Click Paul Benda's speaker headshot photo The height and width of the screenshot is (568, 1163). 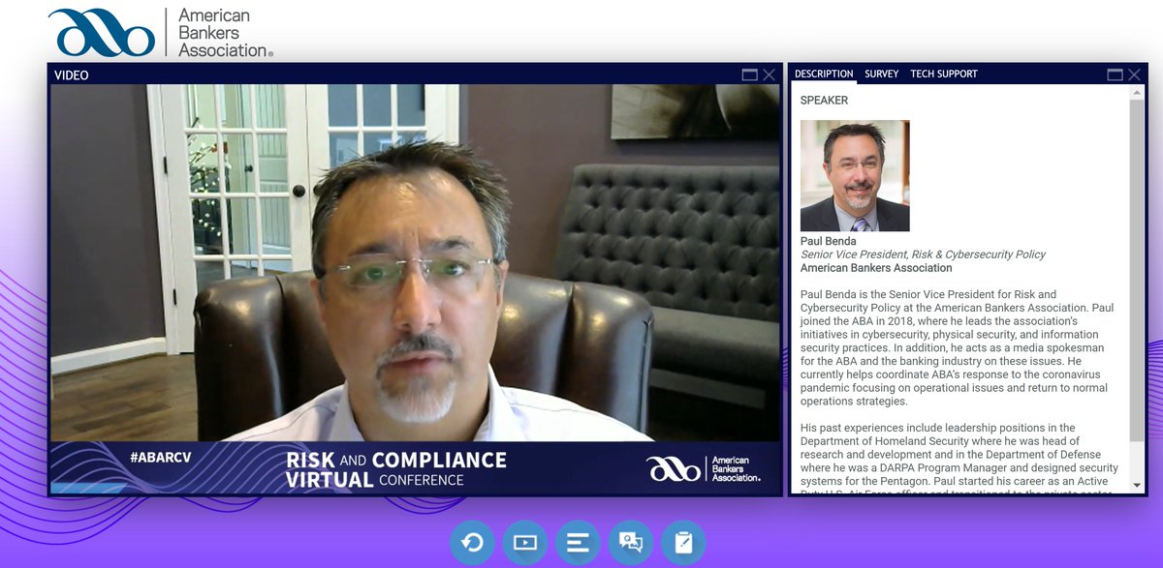[855, 176]
